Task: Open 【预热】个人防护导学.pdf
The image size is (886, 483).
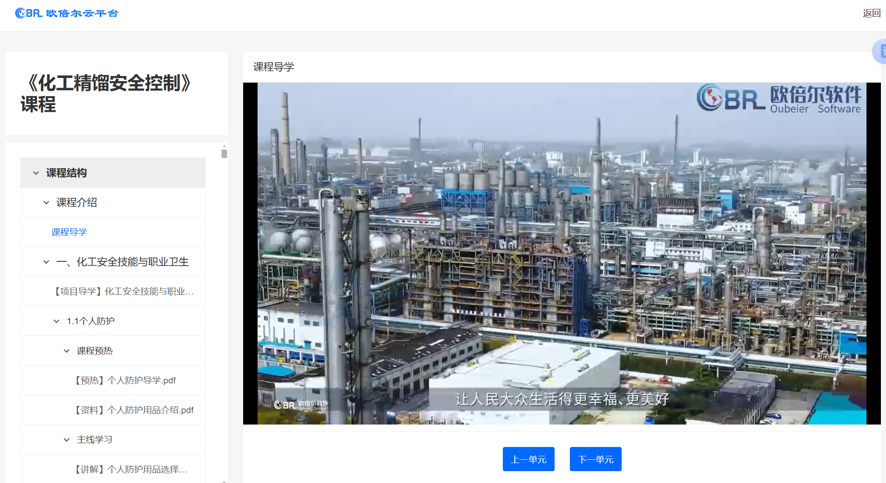Action: click(x=125, y=380)
